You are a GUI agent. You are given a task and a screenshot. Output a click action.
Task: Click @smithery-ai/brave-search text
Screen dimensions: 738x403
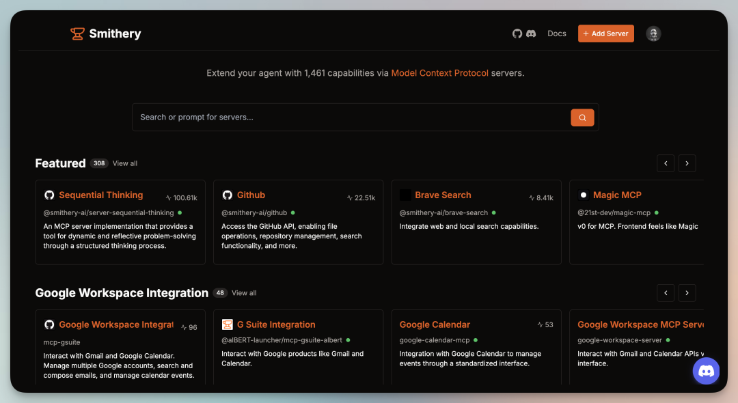443,212
